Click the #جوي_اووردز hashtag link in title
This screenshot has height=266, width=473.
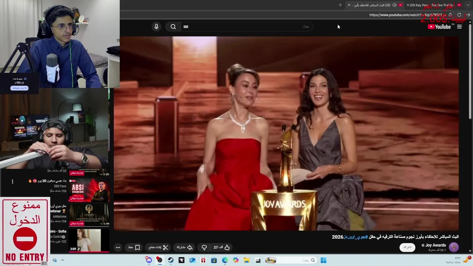click(x=355, y=237)
